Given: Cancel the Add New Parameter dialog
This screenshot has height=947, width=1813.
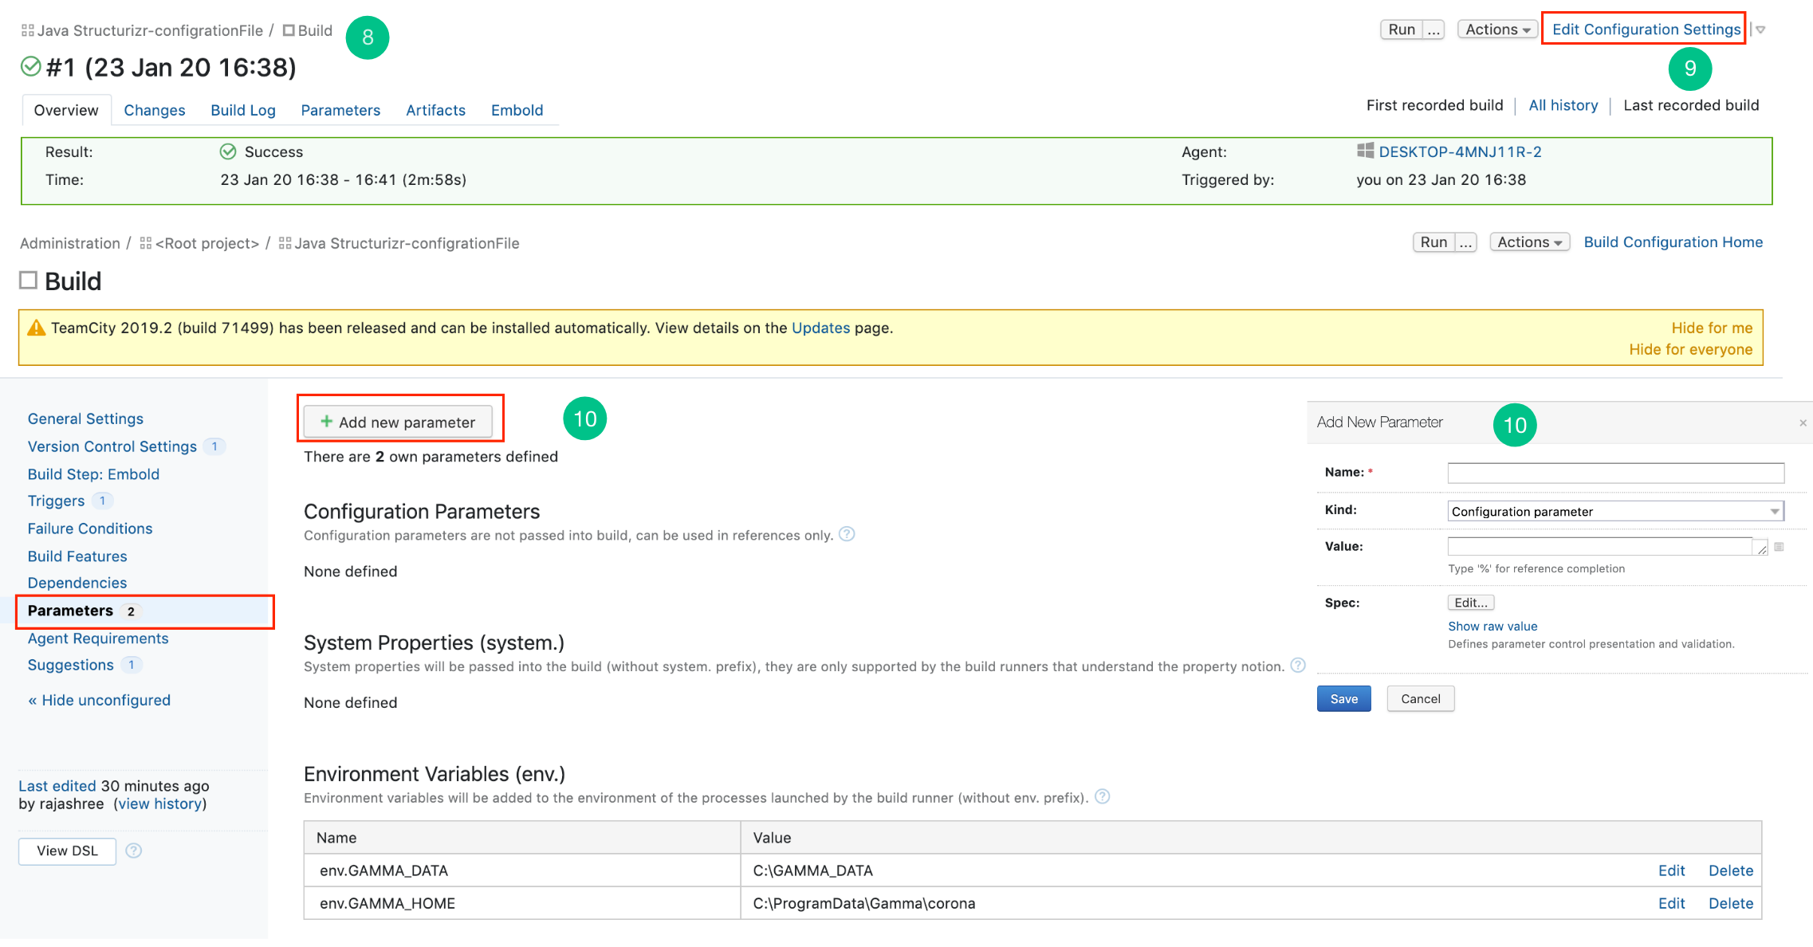Looking at the screenshot, I should (1420, 699).
